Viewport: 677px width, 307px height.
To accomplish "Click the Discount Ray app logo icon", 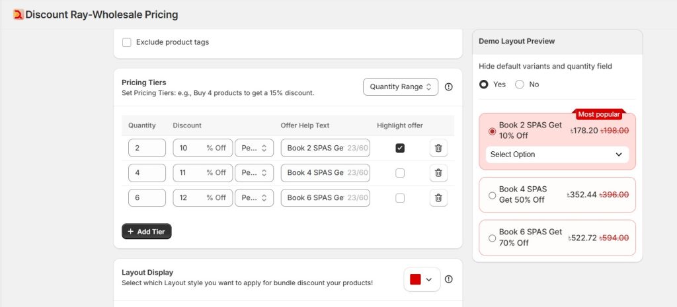I will click(x=18, y=15).
